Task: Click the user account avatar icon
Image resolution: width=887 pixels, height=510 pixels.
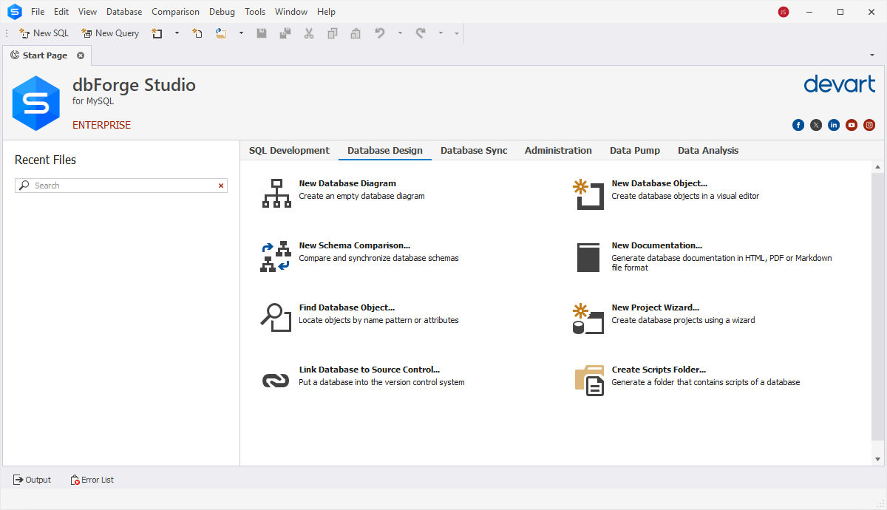Action: point(784,12)
